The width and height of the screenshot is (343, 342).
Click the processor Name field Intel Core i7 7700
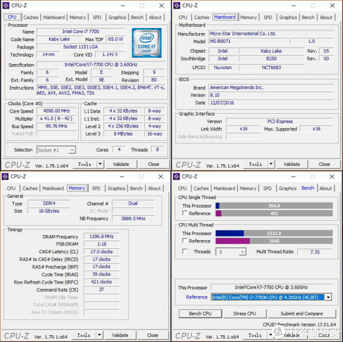pyautogui.click(x=81, y=31)
